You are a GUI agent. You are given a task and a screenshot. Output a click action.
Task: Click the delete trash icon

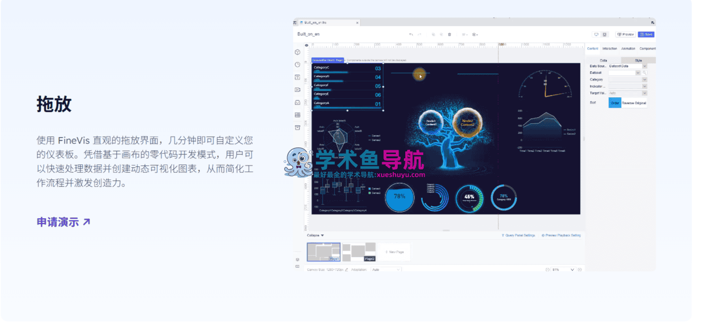(x=450, y=34)
